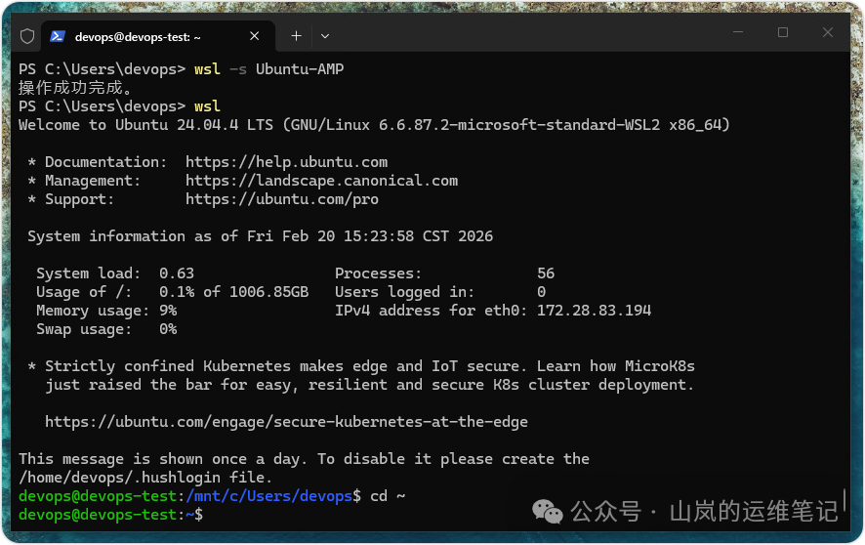
Task: Open the secure-kubernetes-at-the-edge URL
Action: pos(286,422)
